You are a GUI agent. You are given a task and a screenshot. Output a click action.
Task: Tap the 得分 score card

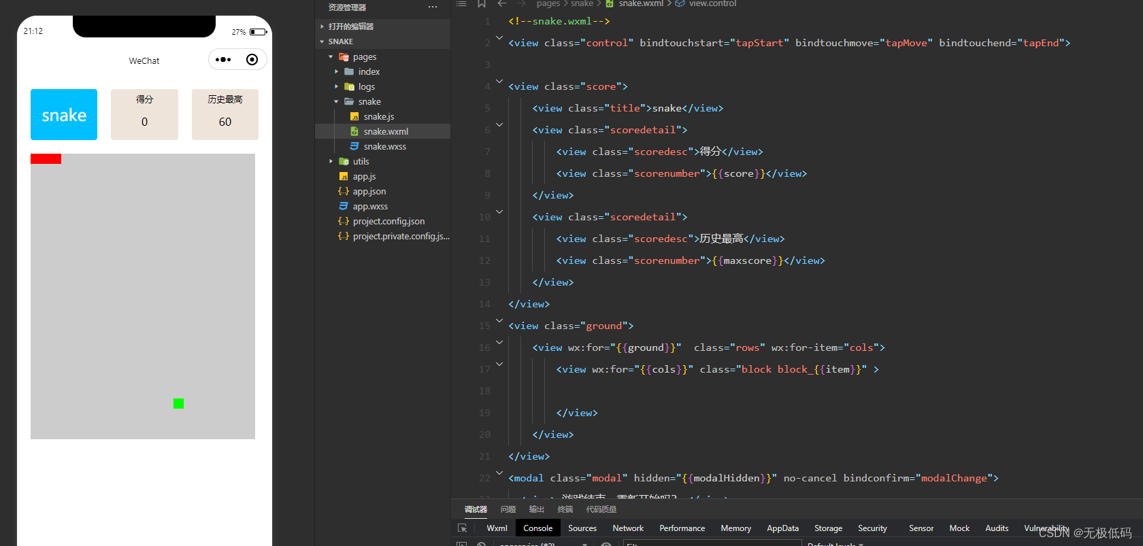click(x=144, y=115)
